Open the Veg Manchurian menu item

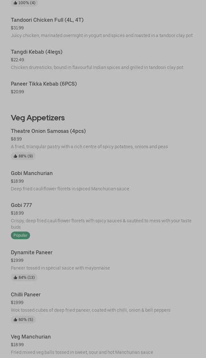[x=31, y=337]
